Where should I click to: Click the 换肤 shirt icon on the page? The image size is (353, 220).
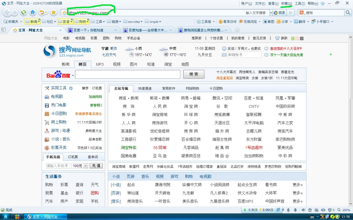coord(277,38)
